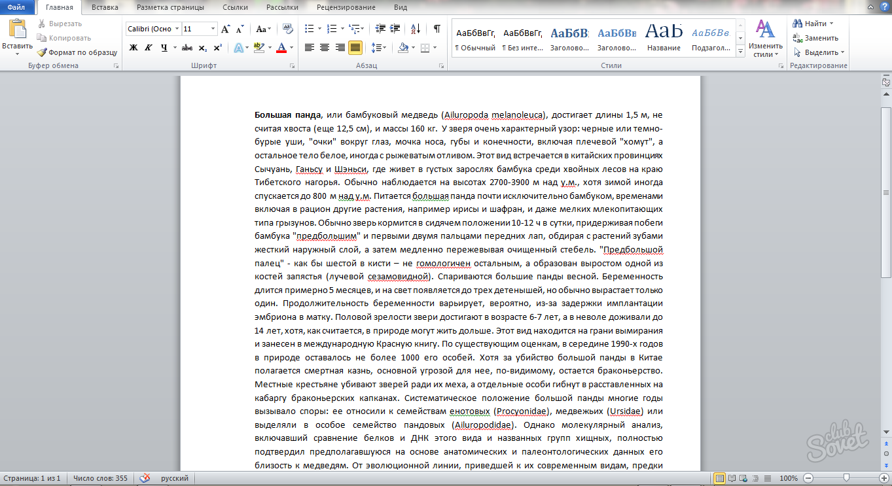892x486 pixels.
Task: Click the Paste (Вставить) clipboard icon
Action: click(x=17, y=29)
